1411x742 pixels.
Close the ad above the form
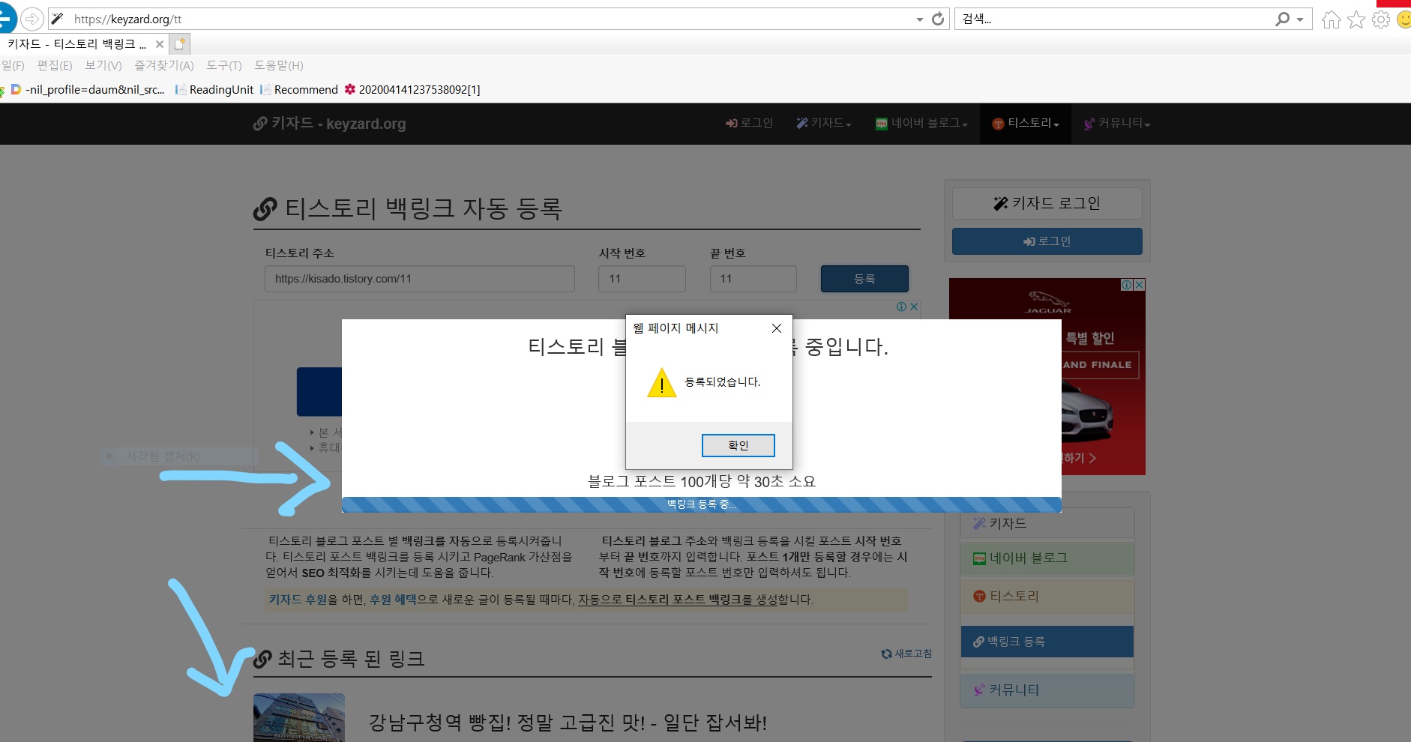coord(914,307)
